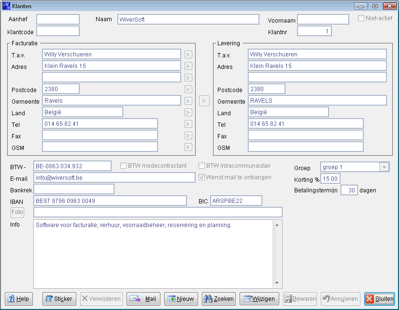Close the window using Sluiten button
This screenshot has width=399, height=310.
[x=379, y=299]
